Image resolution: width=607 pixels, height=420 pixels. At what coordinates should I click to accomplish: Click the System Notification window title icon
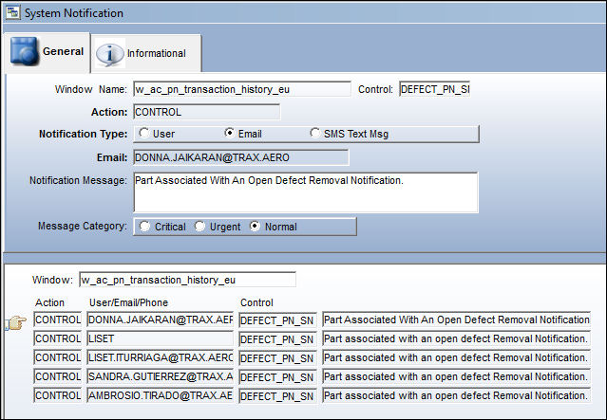[12, 12]
